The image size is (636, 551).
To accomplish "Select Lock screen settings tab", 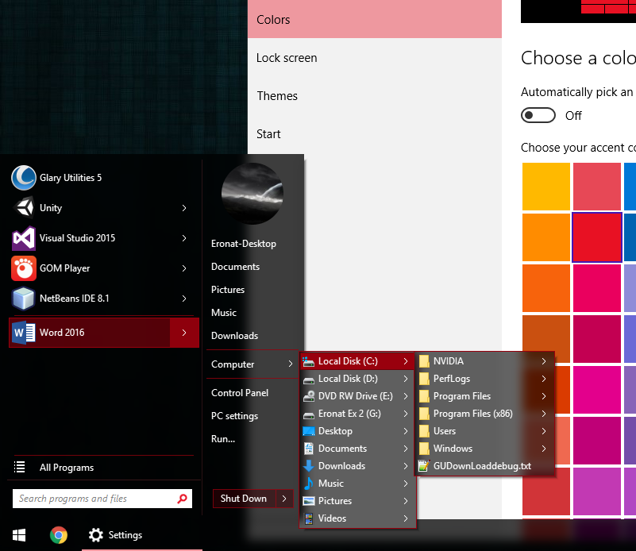I will pyautogui.click(x=287, y=58).
